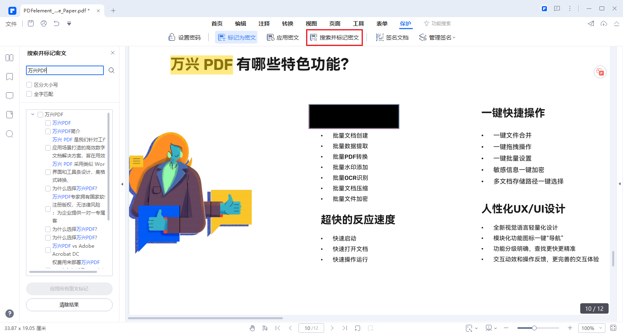Open sidebar search panel
Image resolution: width=623 pixels, height=334 pixels.
point(9,134)
